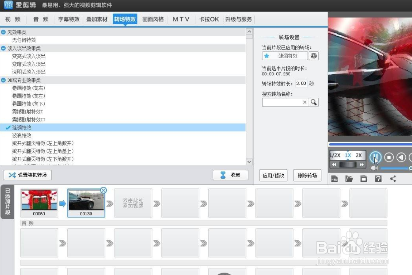The image size is (412, 275).
Task: Collapse the 无效果类 category
Action: click(4, 32)
